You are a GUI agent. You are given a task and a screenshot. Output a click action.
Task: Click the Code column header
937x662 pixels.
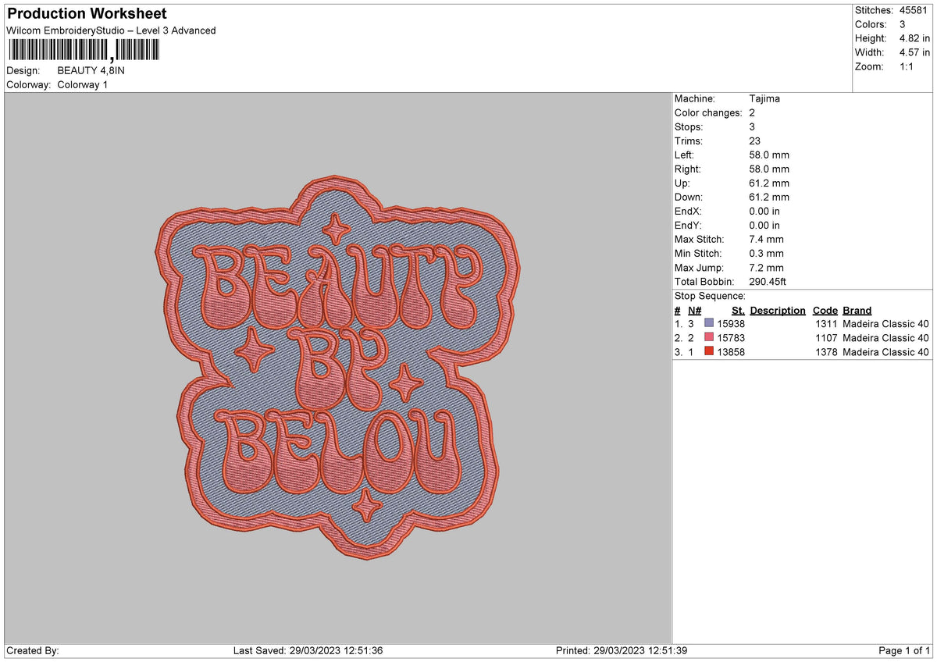(825, 310)
